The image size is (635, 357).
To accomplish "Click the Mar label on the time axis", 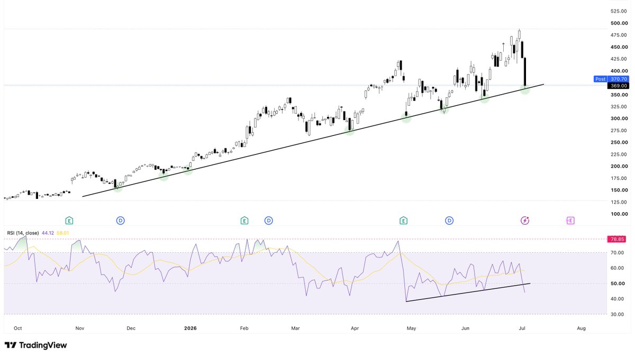I will click(295, 328).
